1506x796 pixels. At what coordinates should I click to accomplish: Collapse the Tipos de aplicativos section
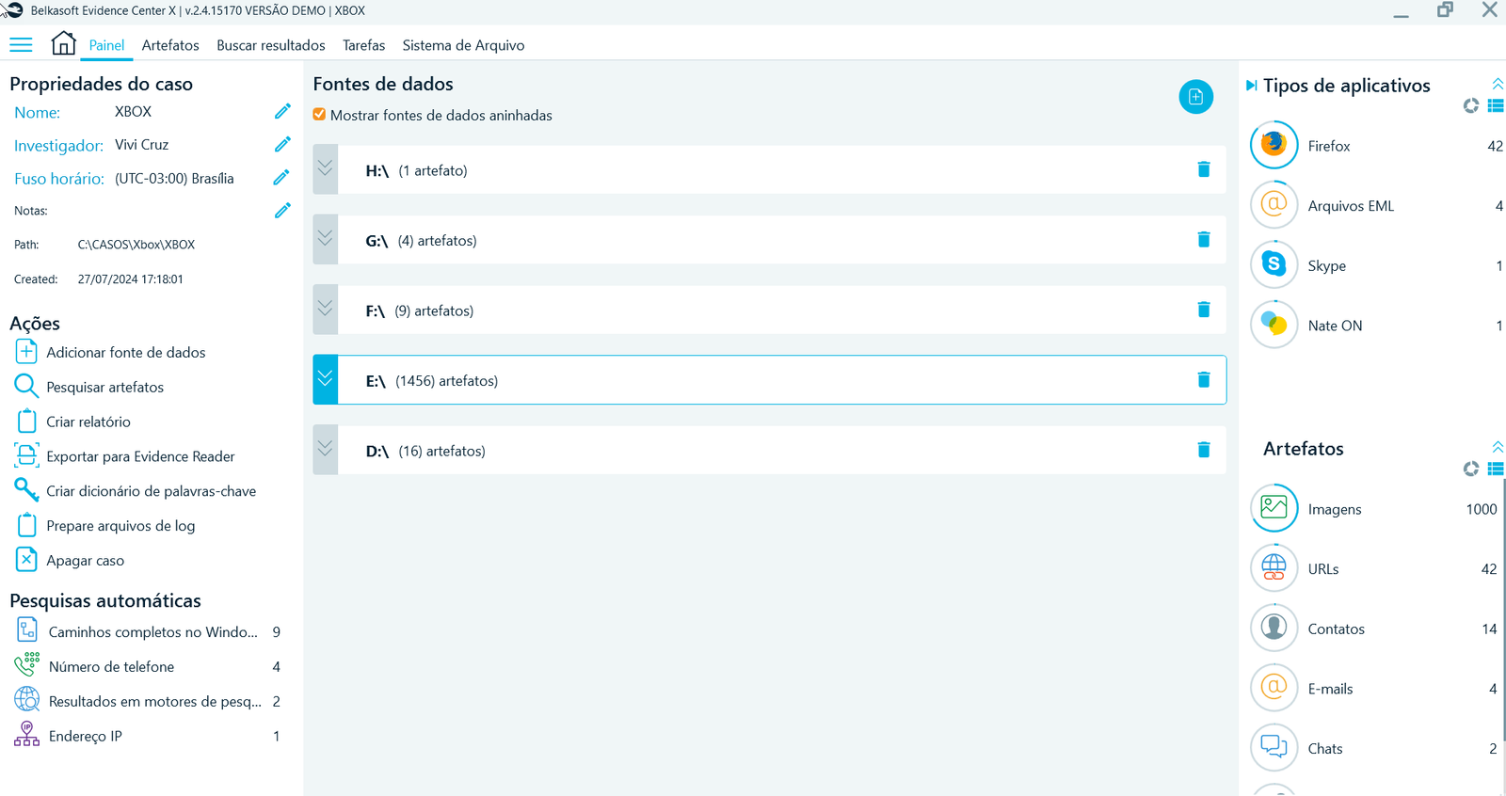1498,84
